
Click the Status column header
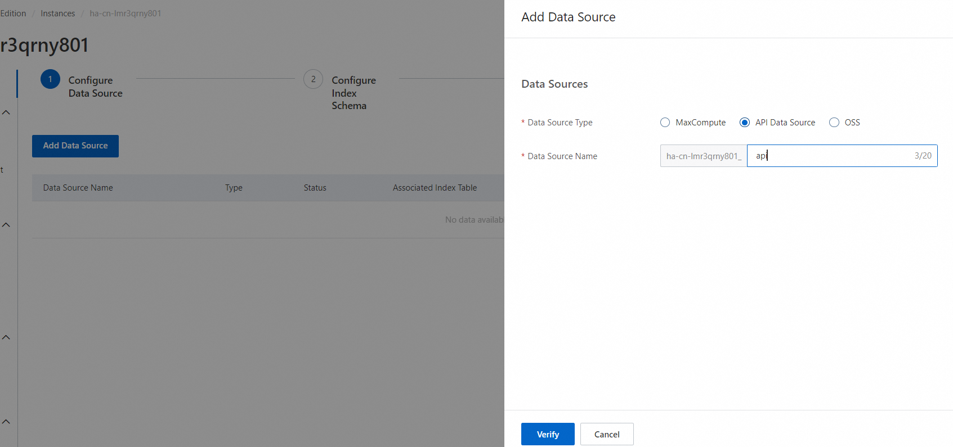click(315, 188)
